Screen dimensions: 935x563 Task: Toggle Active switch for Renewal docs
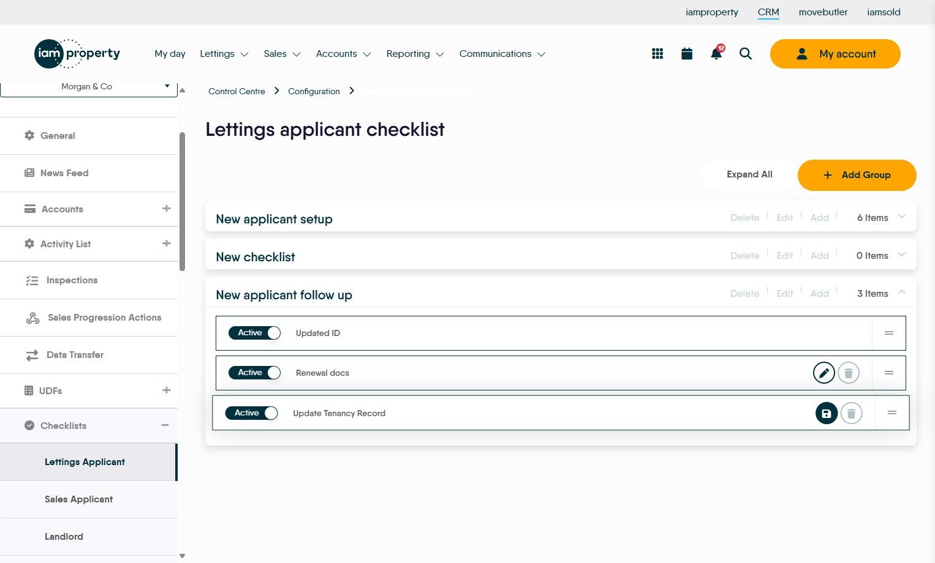click(x=254, y=373)
